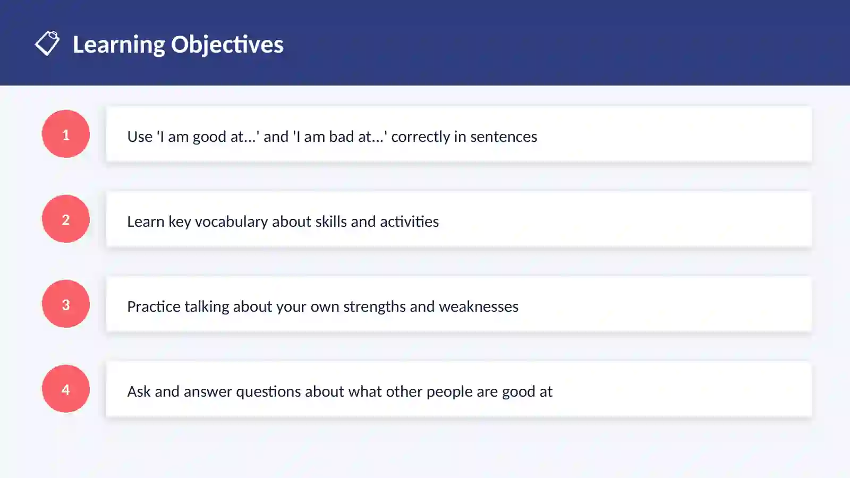Click the word 'Objectives' in the title

point(227,45)
